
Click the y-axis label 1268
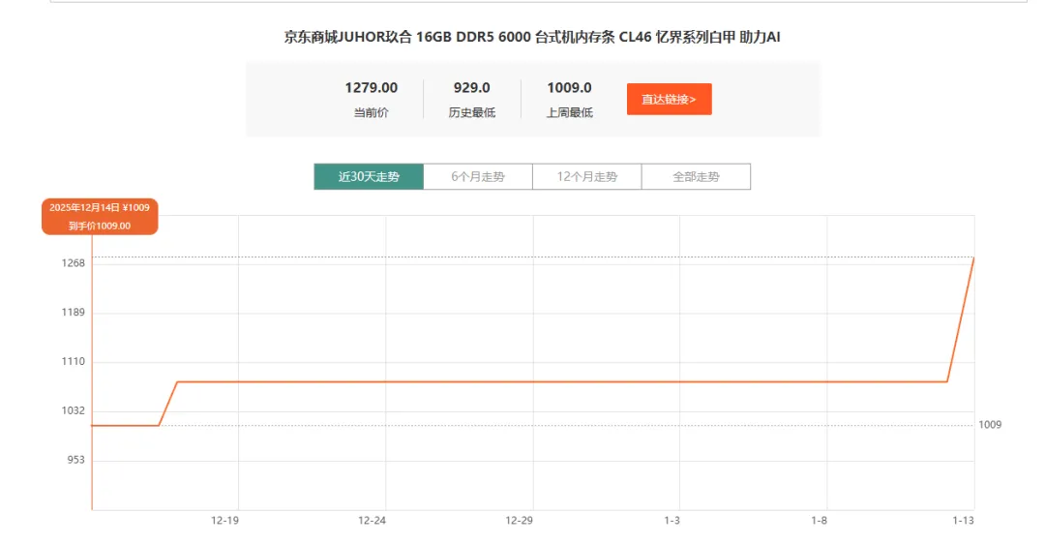click(x=74, y=263)
